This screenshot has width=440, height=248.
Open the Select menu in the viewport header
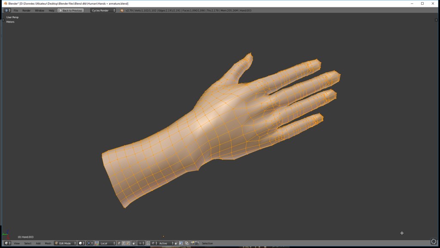point(27,243)
